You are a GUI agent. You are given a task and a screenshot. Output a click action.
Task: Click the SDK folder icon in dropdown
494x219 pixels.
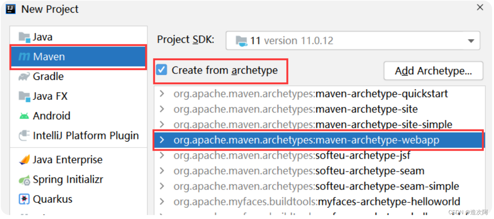pyautogui.click(x=241, y=41)
